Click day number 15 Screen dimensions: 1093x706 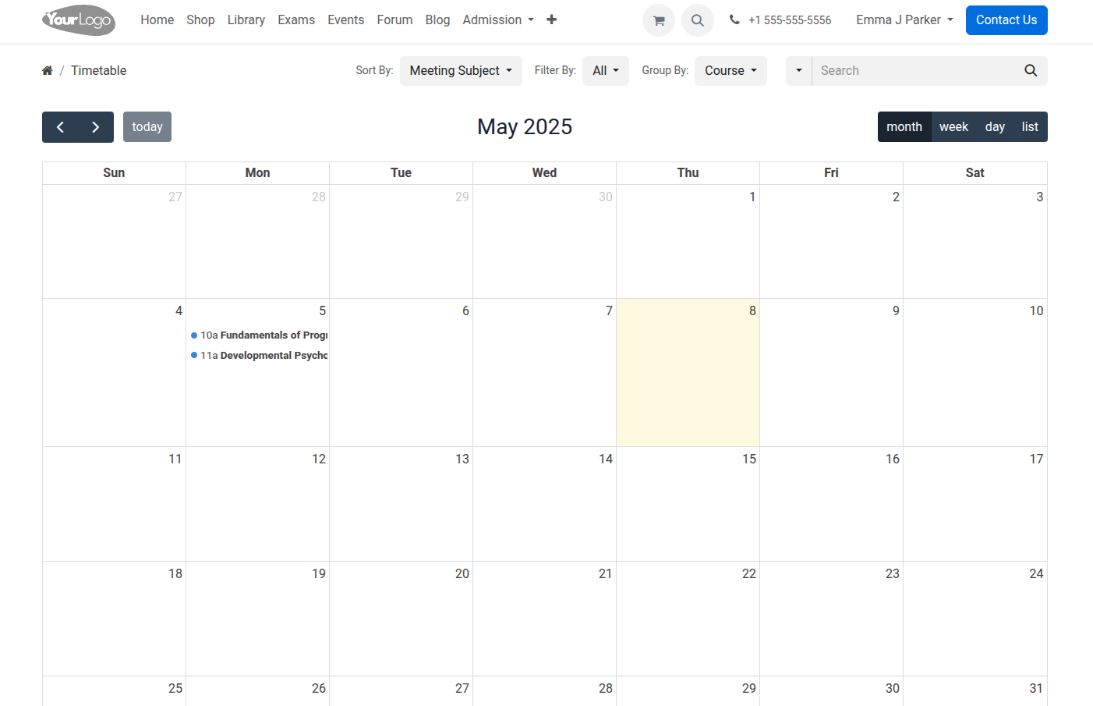click(x=749, y=459)
